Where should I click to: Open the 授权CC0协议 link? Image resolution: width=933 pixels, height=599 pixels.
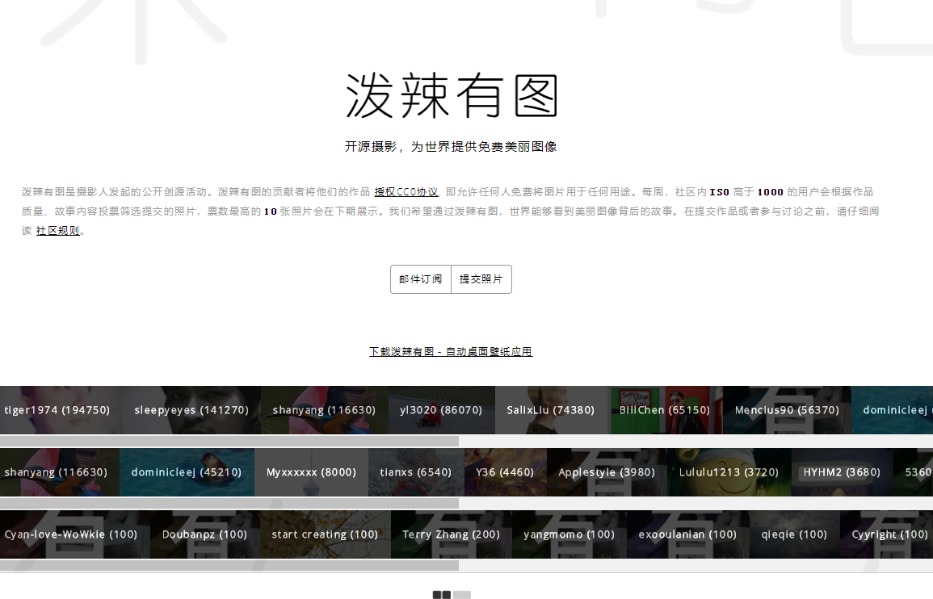(x=406, y=192)
